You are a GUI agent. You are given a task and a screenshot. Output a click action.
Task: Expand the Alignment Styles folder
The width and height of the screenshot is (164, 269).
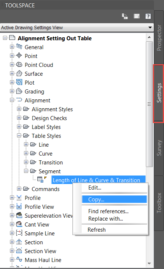tap(19, 109)
